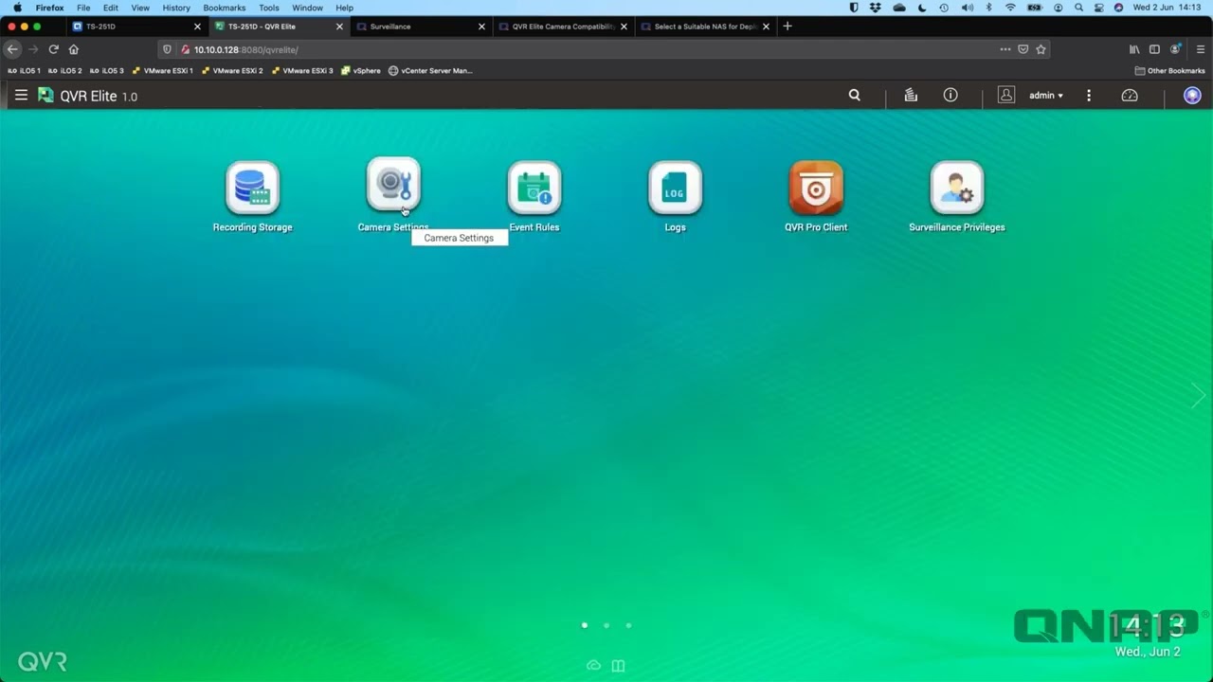Open the Event Rules app

(x=534, y=188)
